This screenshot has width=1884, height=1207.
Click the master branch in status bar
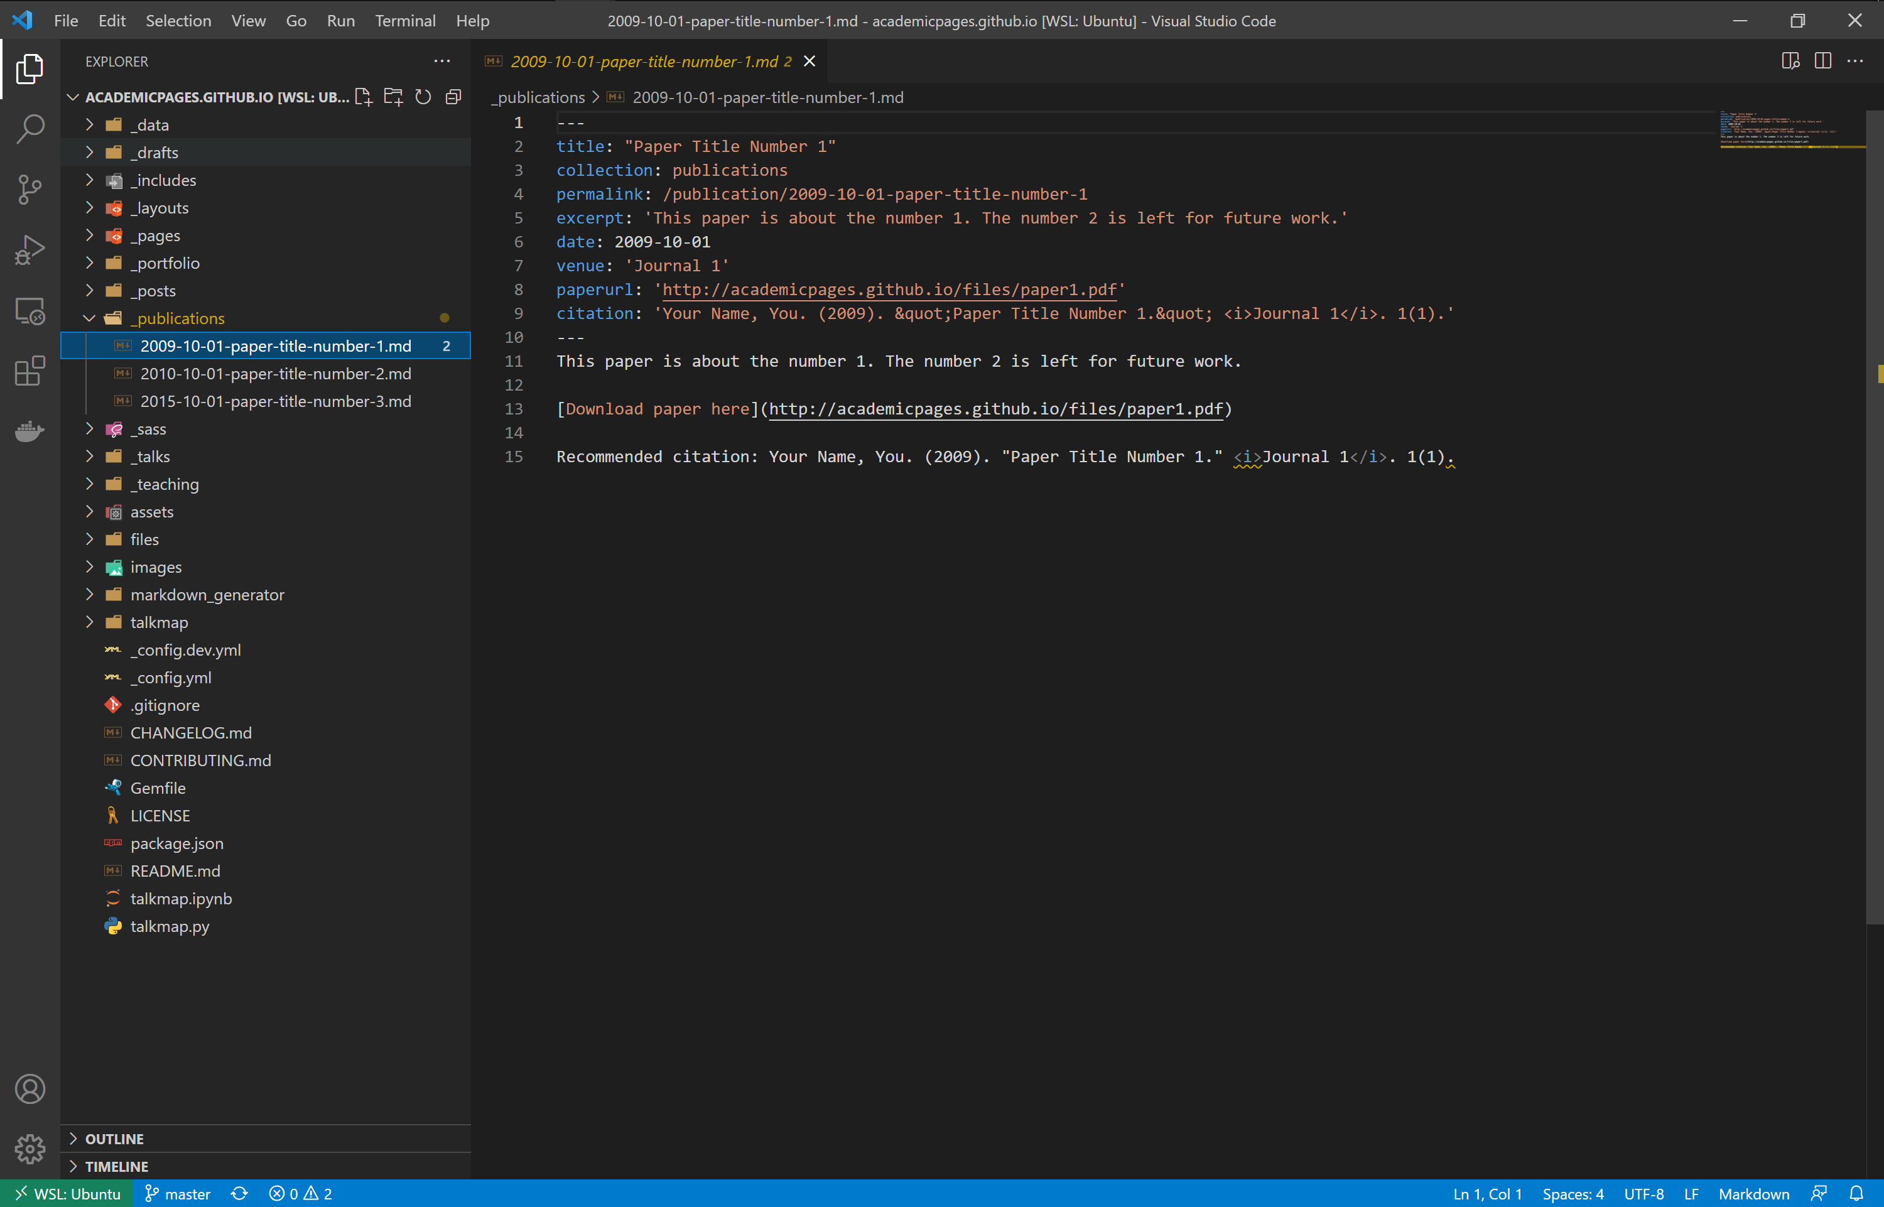179,1194
